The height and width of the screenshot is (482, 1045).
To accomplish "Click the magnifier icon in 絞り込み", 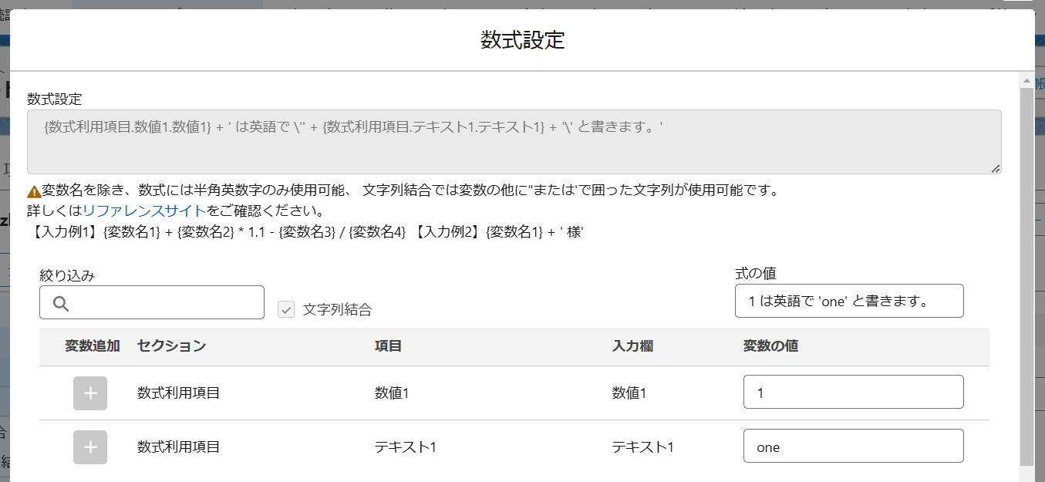I will [x=62, y=303].
